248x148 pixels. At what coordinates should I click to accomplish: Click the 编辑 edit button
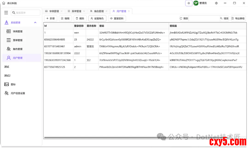click(65, 19)
